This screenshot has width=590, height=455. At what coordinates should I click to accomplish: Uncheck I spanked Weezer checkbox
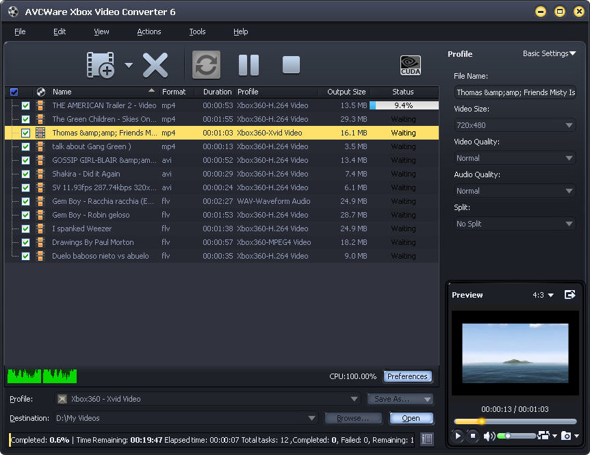pyautogui.click(x=25, y=229)
